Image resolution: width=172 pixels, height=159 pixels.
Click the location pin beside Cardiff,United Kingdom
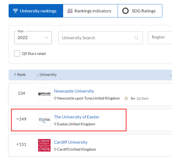click(55, 149)
